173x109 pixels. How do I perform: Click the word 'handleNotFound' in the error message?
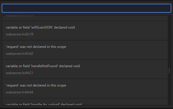(x=44, y=66)
